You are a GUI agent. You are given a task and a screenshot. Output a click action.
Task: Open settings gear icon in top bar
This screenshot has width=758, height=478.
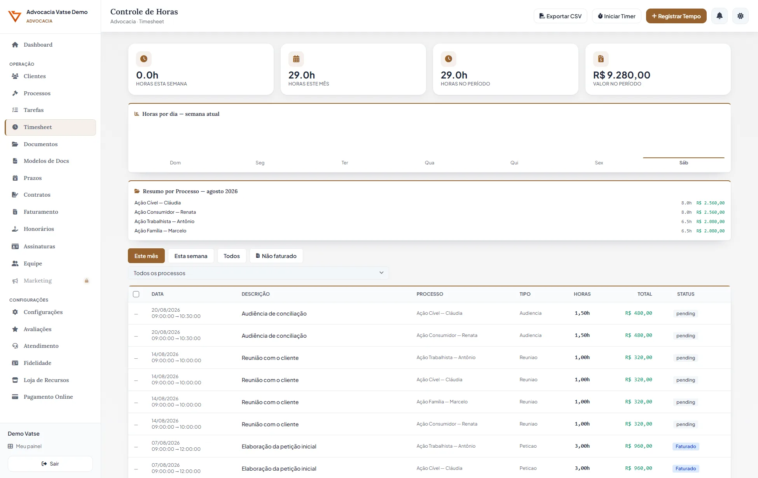tap(741, 16)
